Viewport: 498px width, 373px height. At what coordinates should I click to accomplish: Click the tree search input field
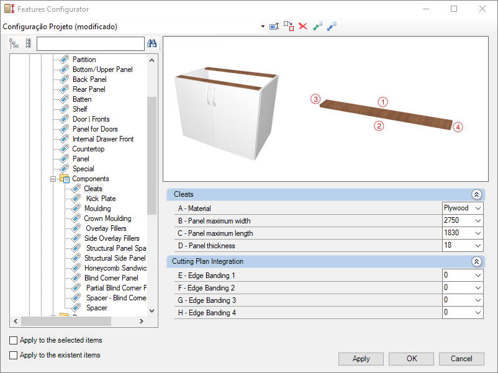91,44
